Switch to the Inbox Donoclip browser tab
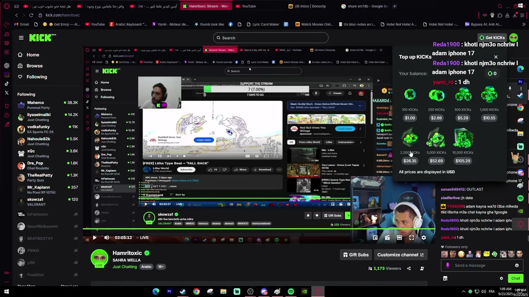 pyautogui.click(x=311, y=6)
